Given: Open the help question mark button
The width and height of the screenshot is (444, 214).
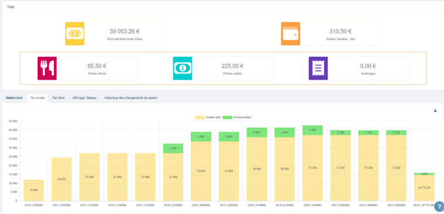Looking at the screenshot, I should (439, 206).
